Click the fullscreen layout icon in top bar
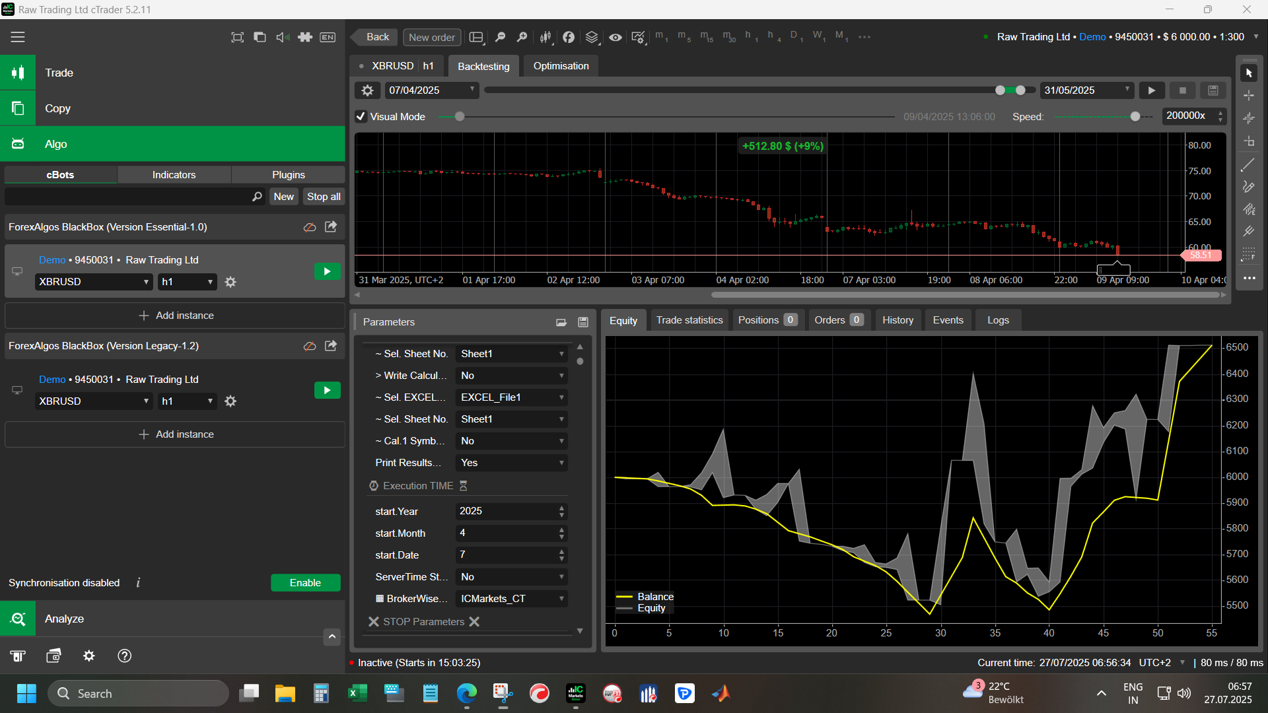This screenshot has width=1268, height=713. tap(237, 37)
